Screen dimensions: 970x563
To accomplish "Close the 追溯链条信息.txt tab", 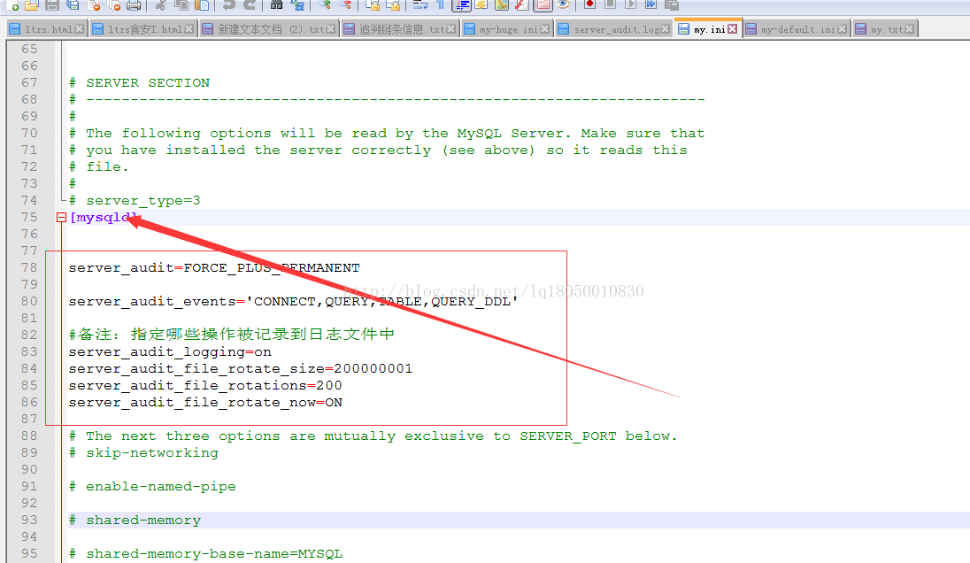I will (451, 29).
